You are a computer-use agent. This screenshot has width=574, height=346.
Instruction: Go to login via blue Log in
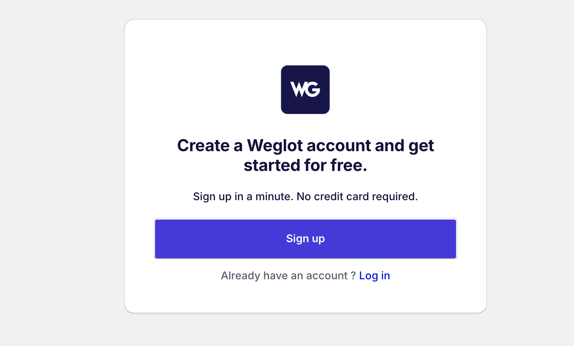tap(374, 276)
